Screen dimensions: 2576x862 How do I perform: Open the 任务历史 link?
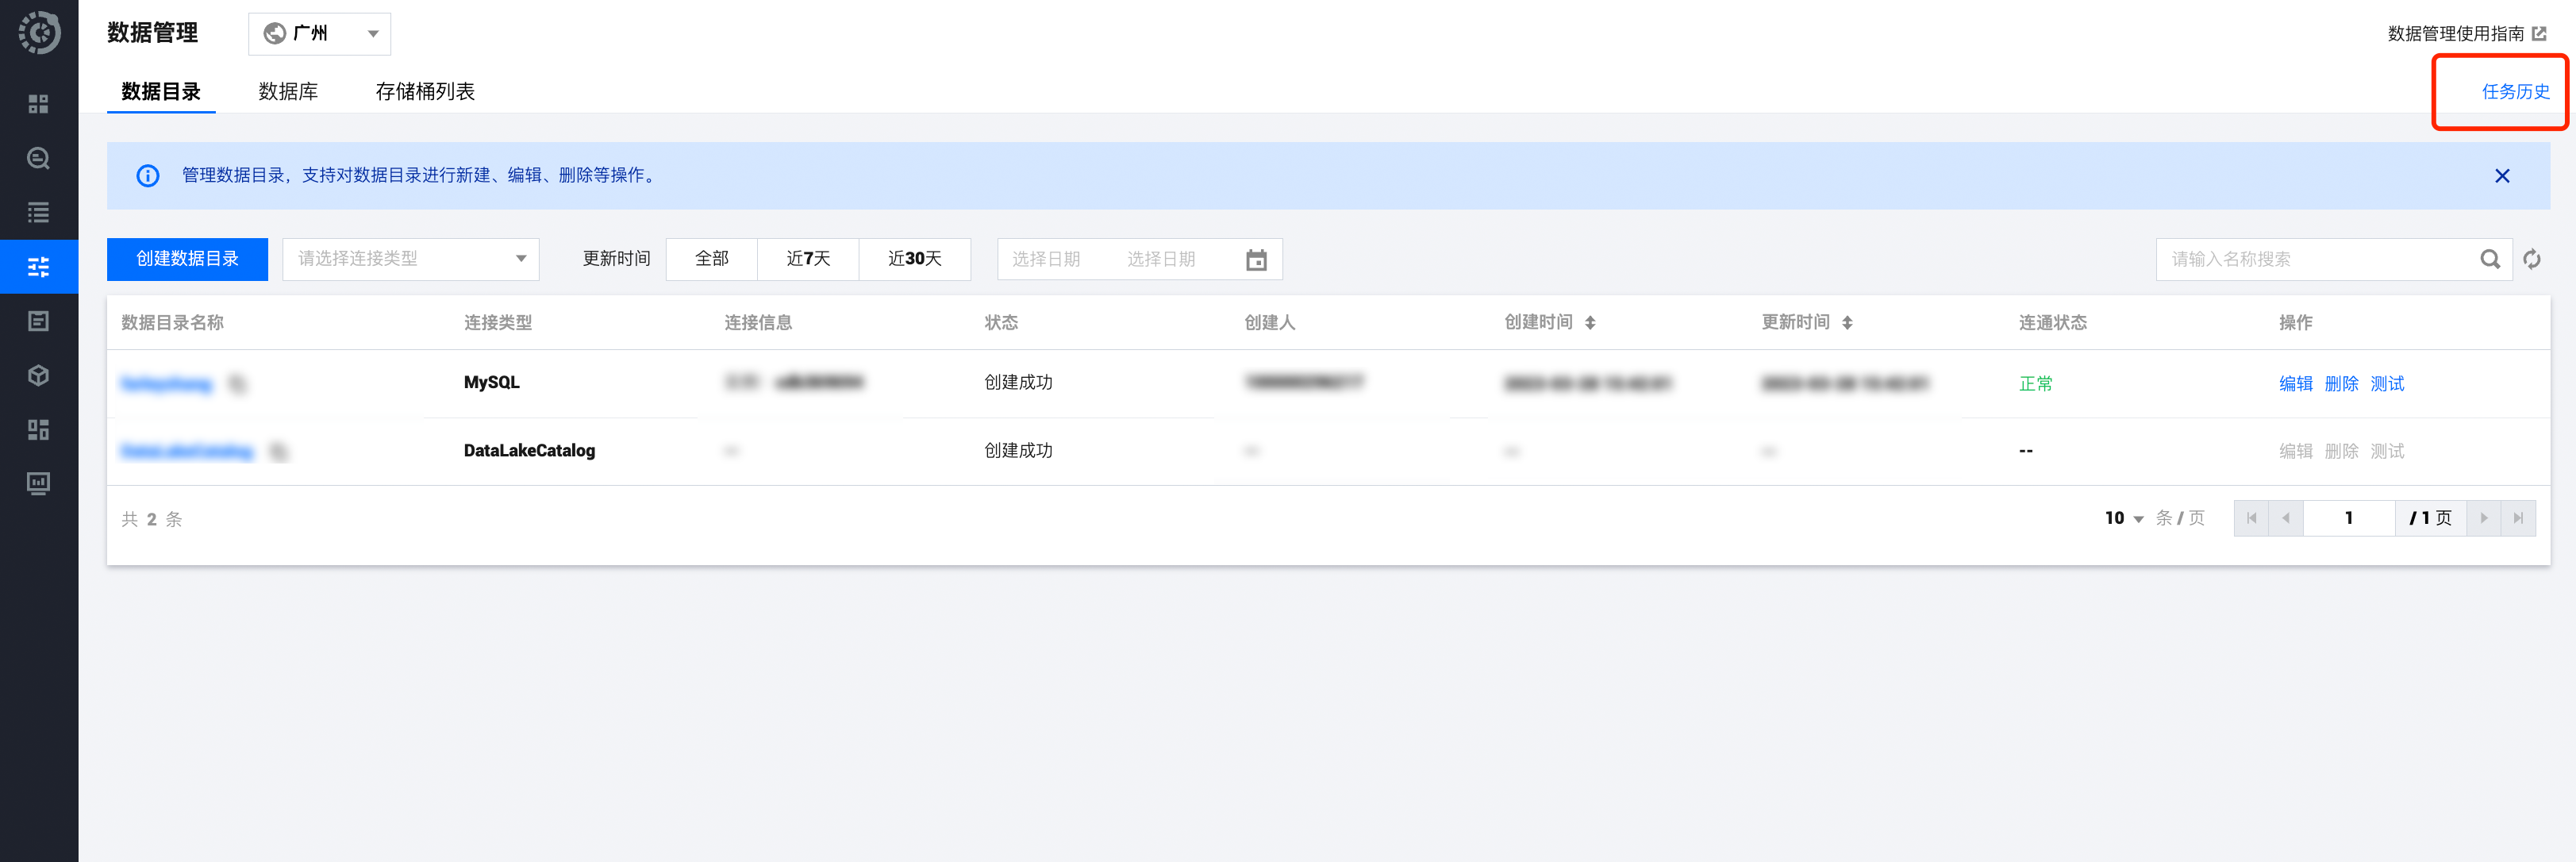click(x=2514, y=92)
